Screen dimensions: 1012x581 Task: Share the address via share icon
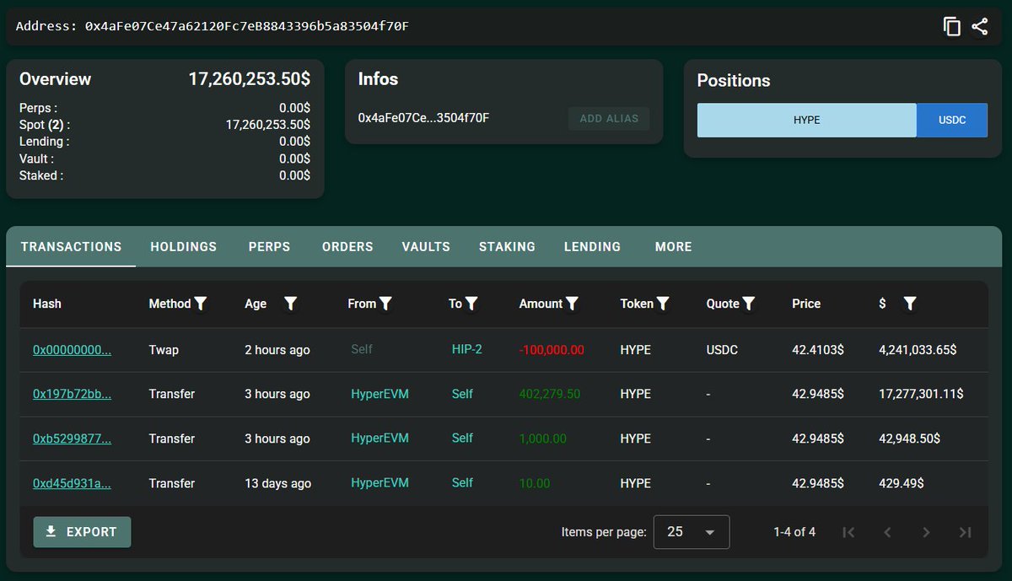[979, 26]
